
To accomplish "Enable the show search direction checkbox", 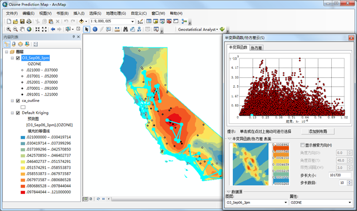I will point(302,145).
